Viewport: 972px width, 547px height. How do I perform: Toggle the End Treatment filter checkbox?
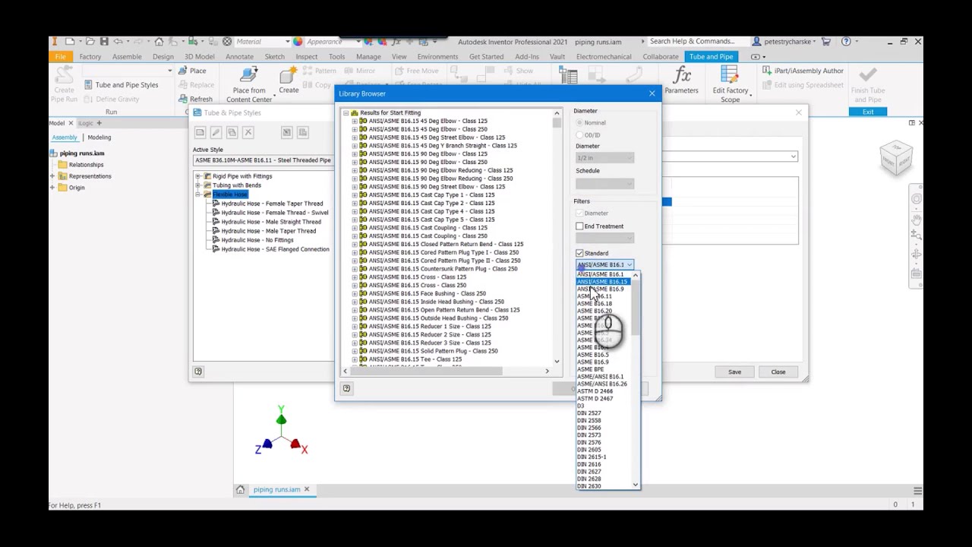[579, 226]
